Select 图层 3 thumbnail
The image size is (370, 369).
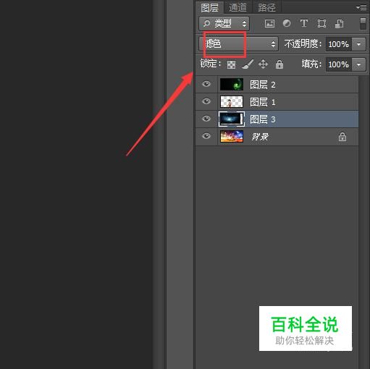click(232, 119)
